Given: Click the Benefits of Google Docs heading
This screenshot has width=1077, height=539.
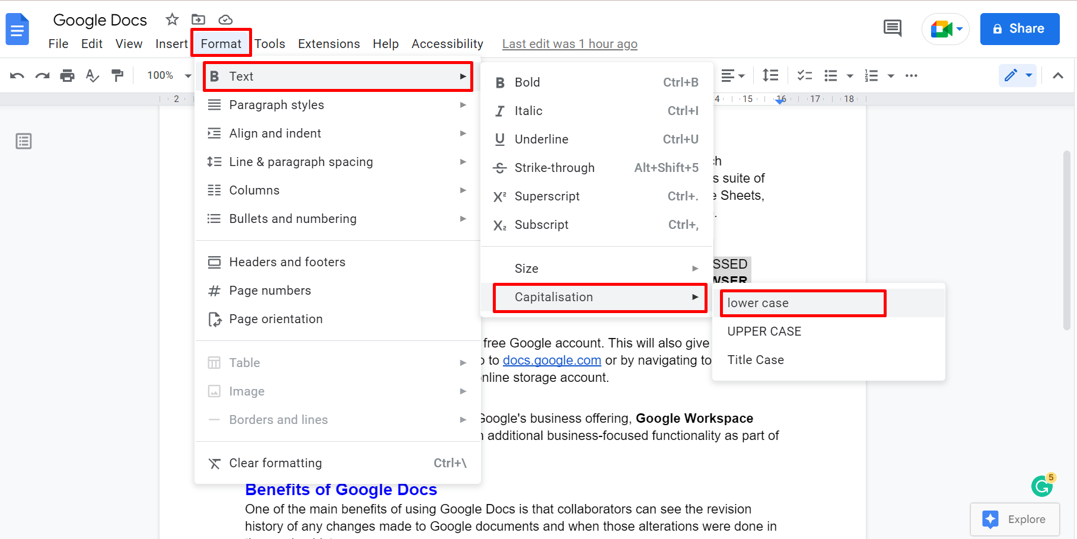Looking at the screenshot, I should click(x=341, y=490).
